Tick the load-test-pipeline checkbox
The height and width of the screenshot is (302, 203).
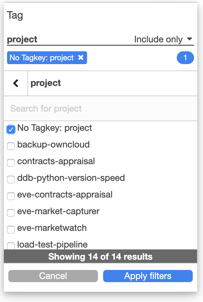pos(11,246)
